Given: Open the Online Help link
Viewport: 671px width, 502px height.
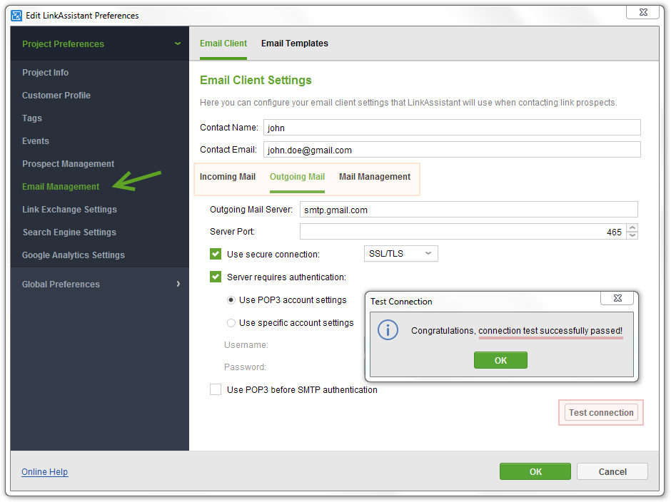Looking at the screenshot, I should pyautogui.click(x=44, y=471).
